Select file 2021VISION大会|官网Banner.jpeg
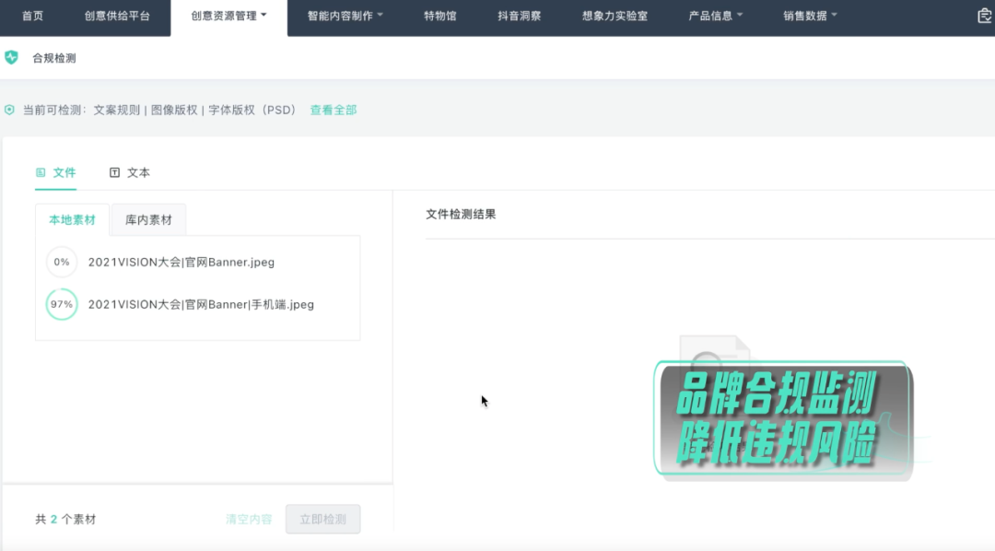Screen dimensions: 995x551 (181, 262)
